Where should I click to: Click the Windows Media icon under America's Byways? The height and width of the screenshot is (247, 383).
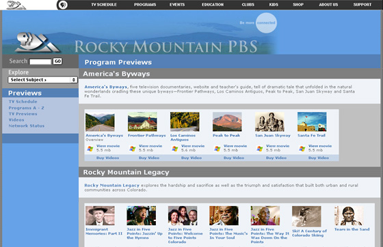tap(90, 148)
